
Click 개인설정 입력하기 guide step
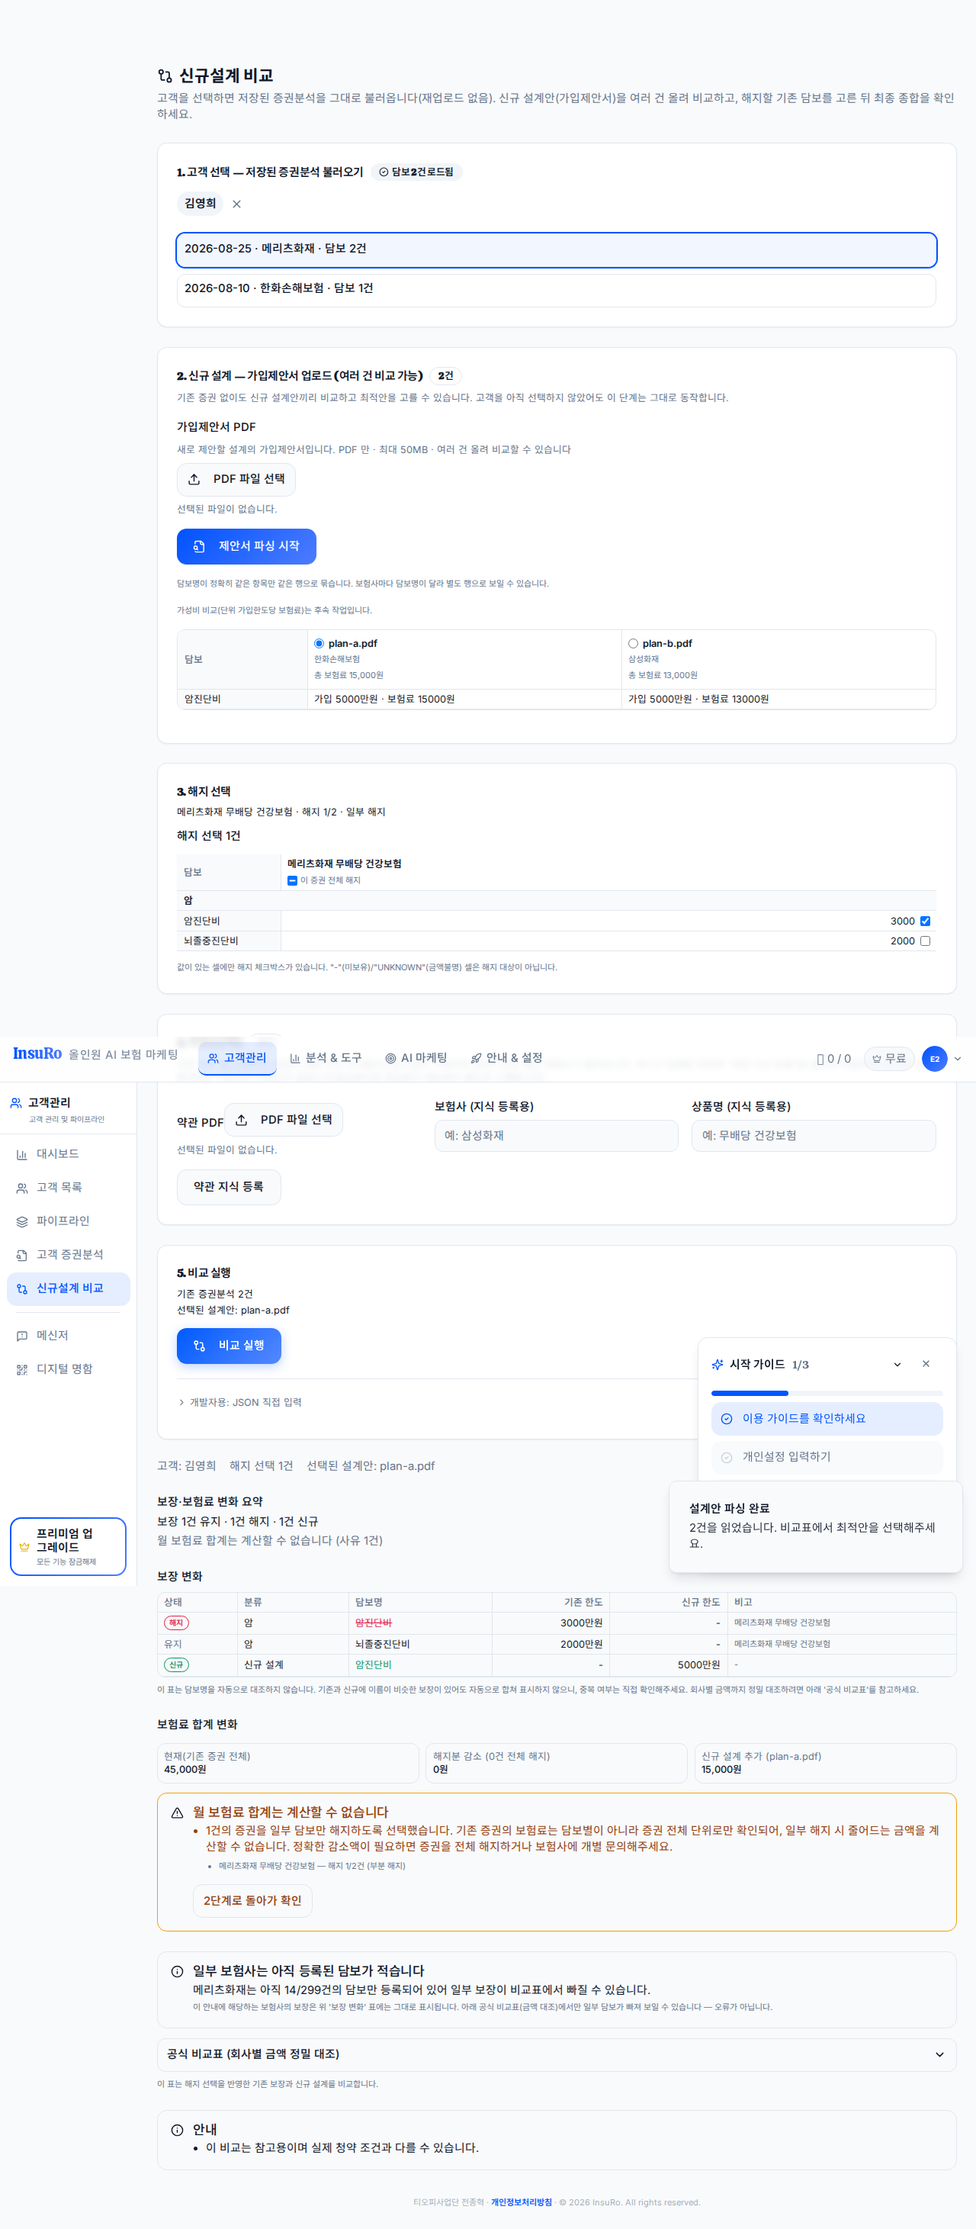coord(827,1457)
